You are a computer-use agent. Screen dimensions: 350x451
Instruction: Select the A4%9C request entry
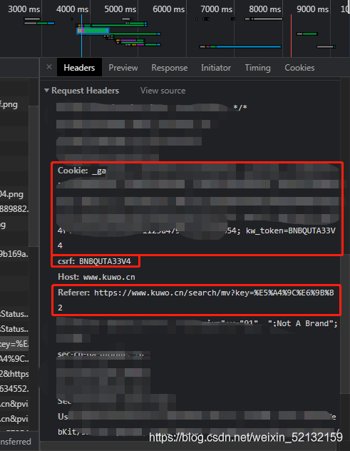(x=14, y=359)
